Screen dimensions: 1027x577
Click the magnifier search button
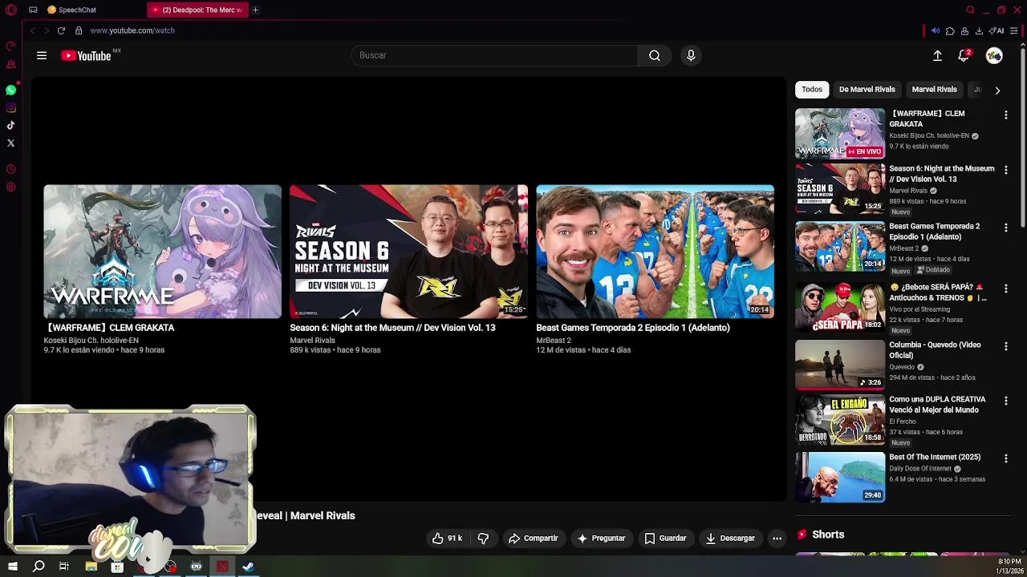pyautogui.click(x=655, y=55)
